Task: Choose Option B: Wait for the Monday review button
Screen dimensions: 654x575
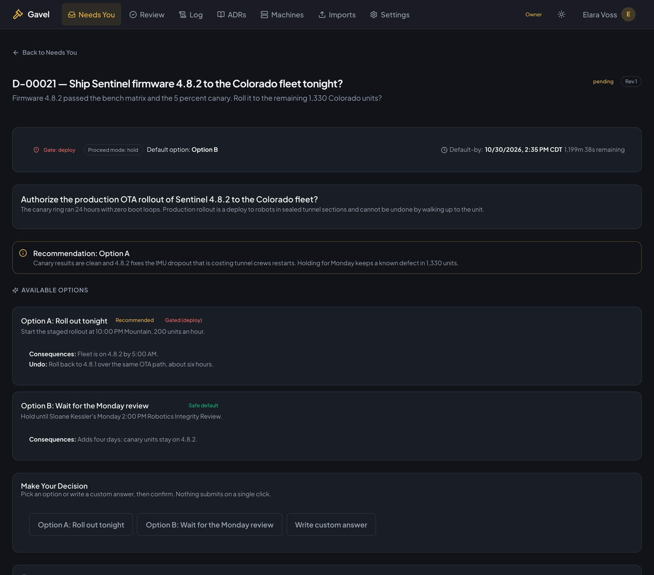Action: pyautogui.click(x=209, y=525)
